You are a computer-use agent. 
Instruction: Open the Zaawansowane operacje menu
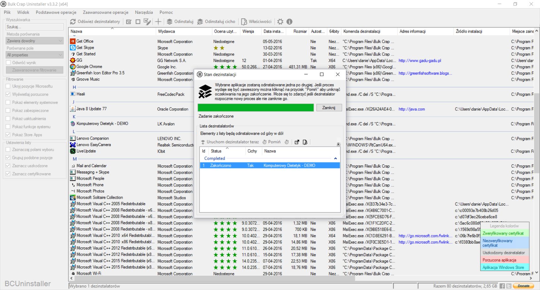[x=106, y=12]
